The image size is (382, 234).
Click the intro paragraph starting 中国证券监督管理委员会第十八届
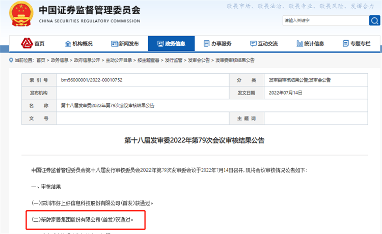pyautogui.click(x=169, y=170)
